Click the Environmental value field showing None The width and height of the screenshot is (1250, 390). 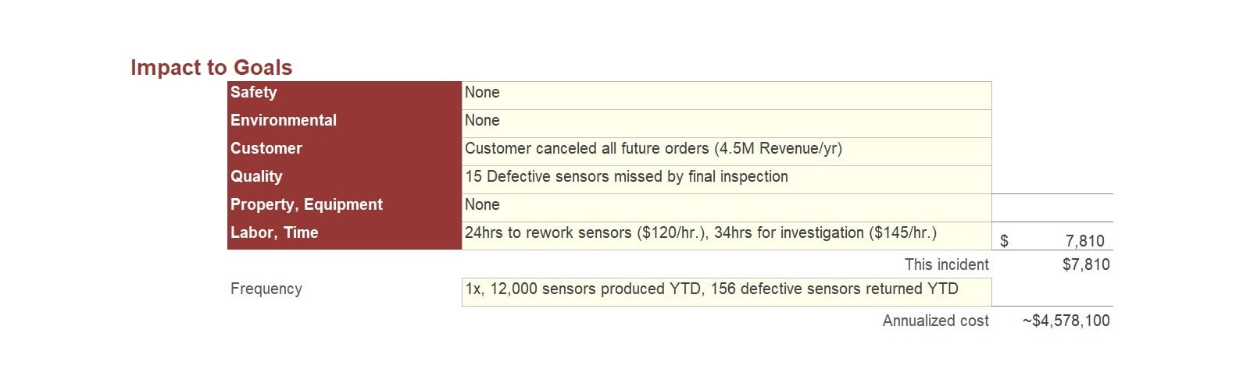727,123
